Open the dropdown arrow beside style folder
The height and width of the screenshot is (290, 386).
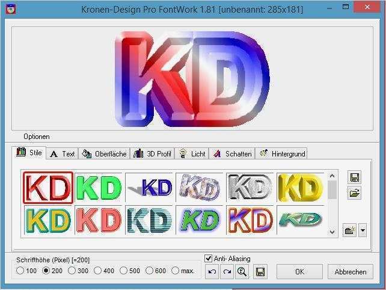click(363, 230)
